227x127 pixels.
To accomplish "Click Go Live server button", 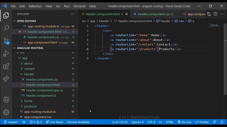I will click(184, 122).
